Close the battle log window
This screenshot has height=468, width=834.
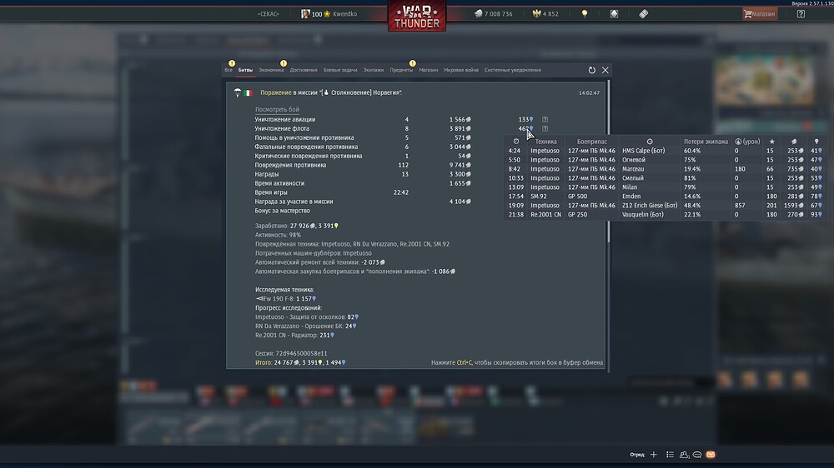coord(605,70)
